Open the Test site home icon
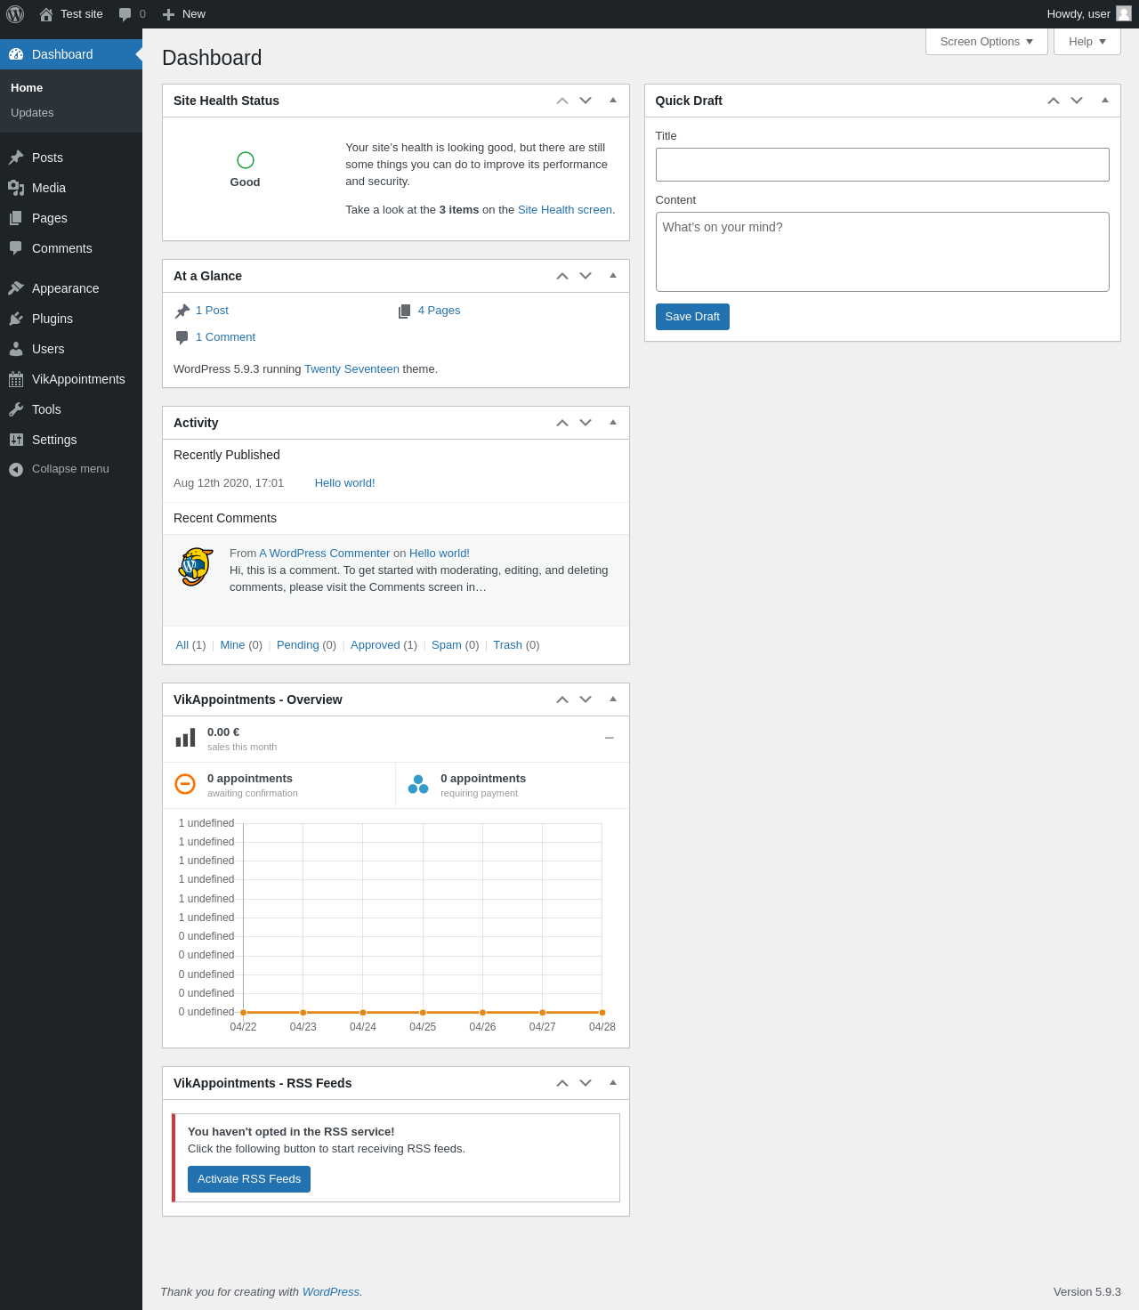This screenshot has width=1139, height=1310. [46, 14]
